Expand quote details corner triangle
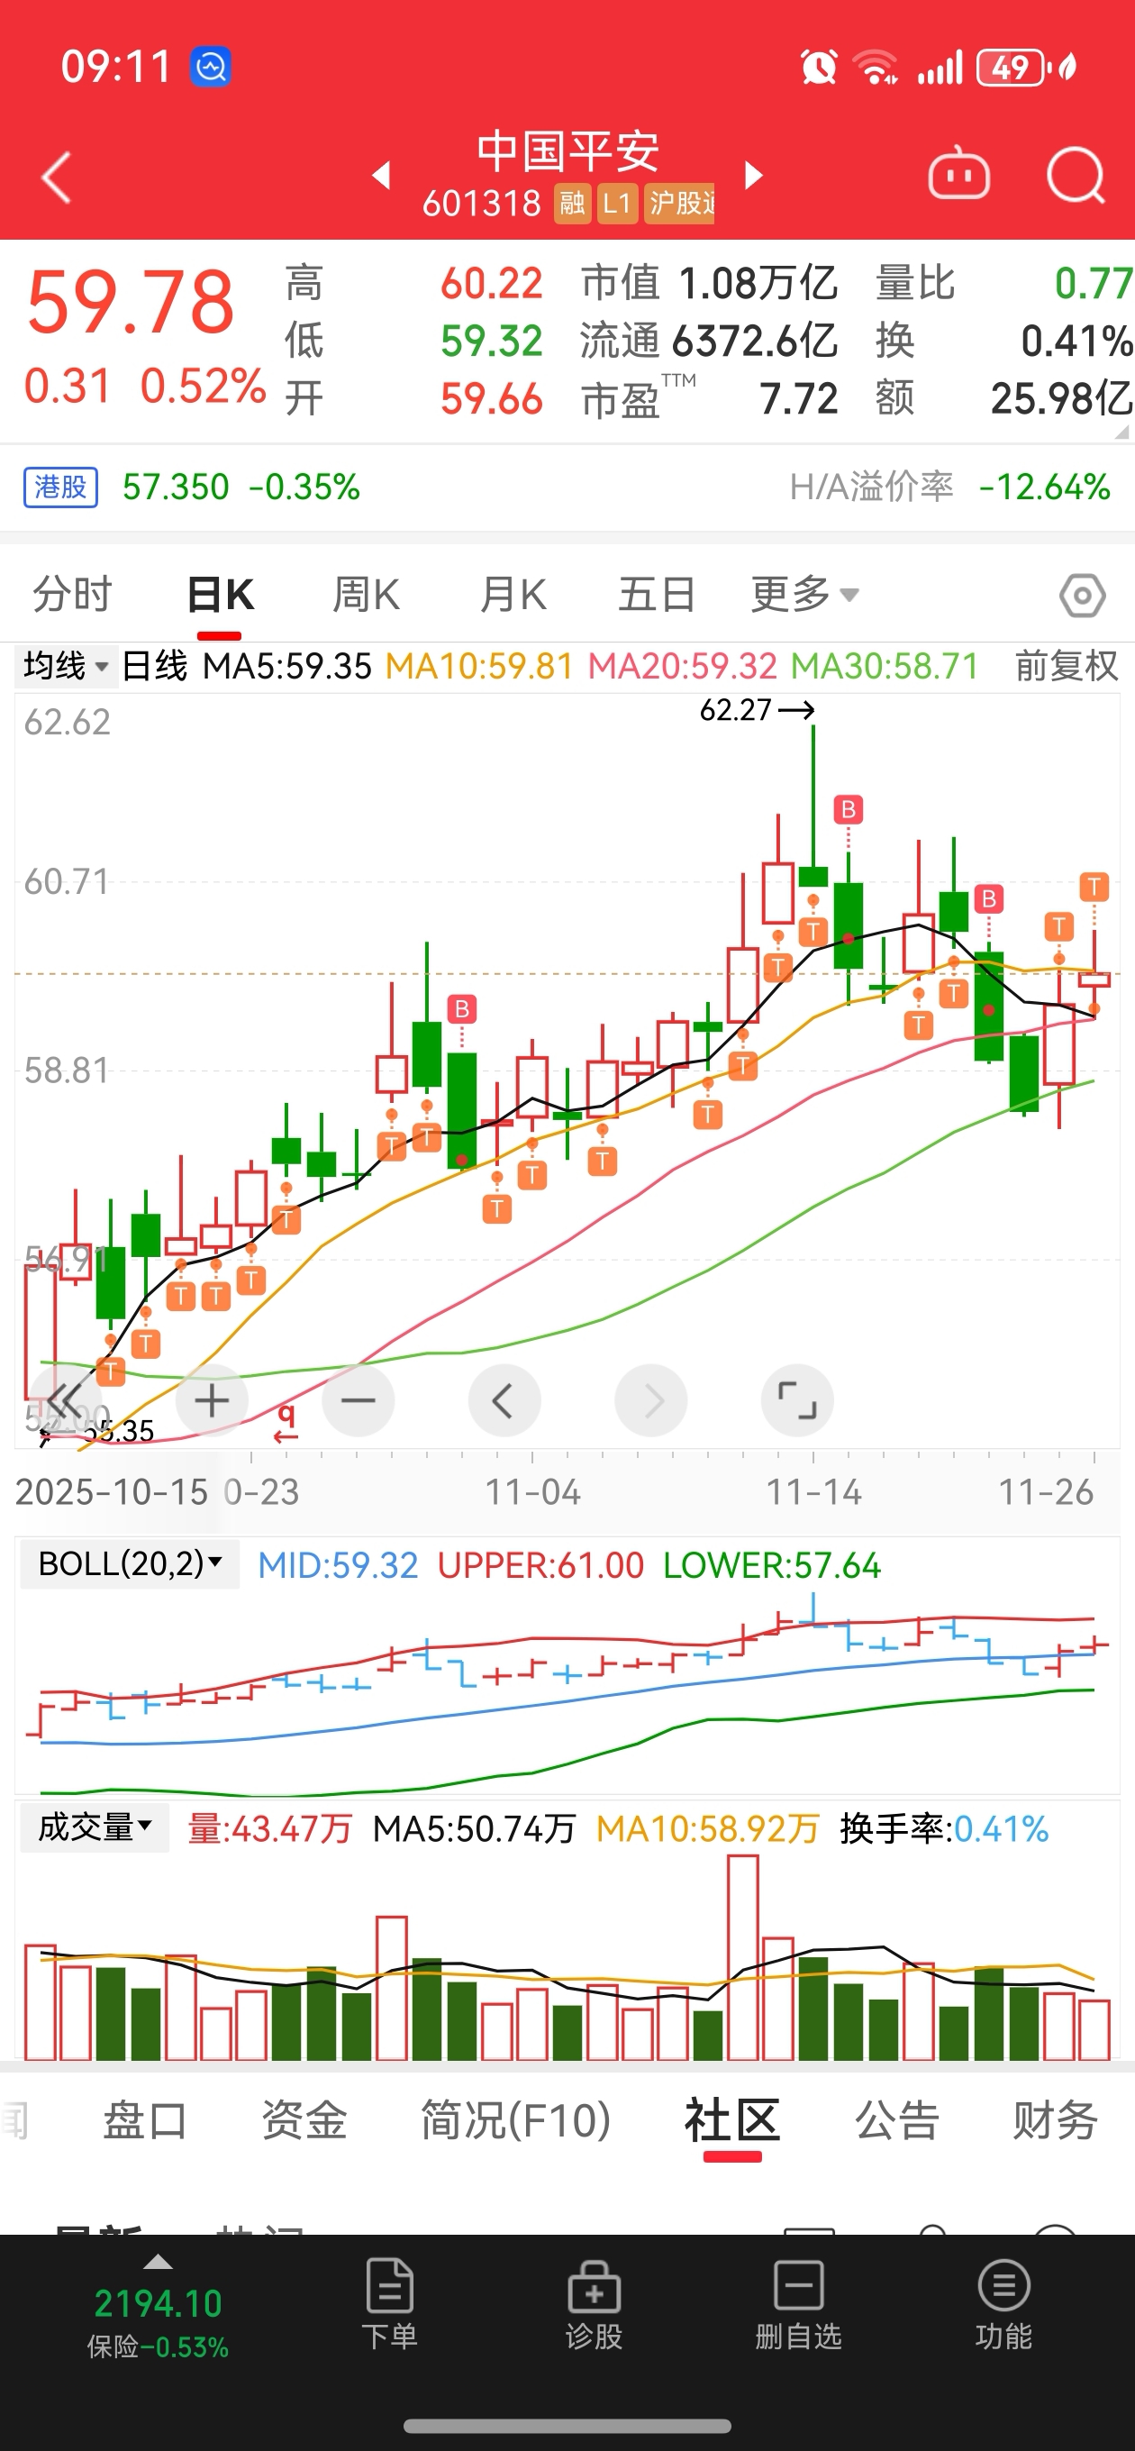 1121,431
